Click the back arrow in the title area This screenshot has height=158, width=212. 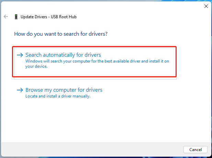(6, 16)
